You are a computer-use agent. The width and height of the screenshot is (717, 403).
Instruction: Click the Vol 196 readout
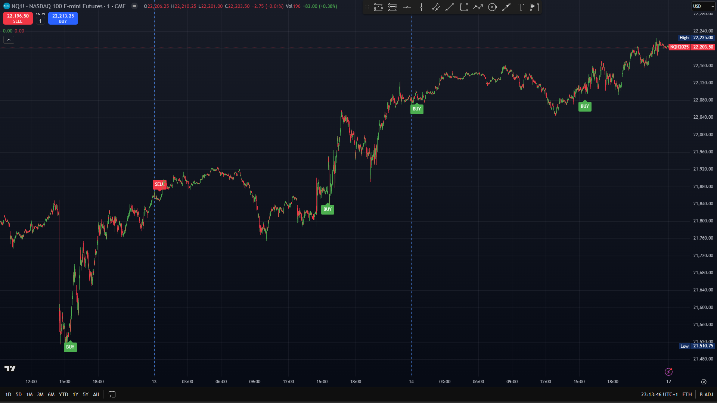[x=293, y=6]
